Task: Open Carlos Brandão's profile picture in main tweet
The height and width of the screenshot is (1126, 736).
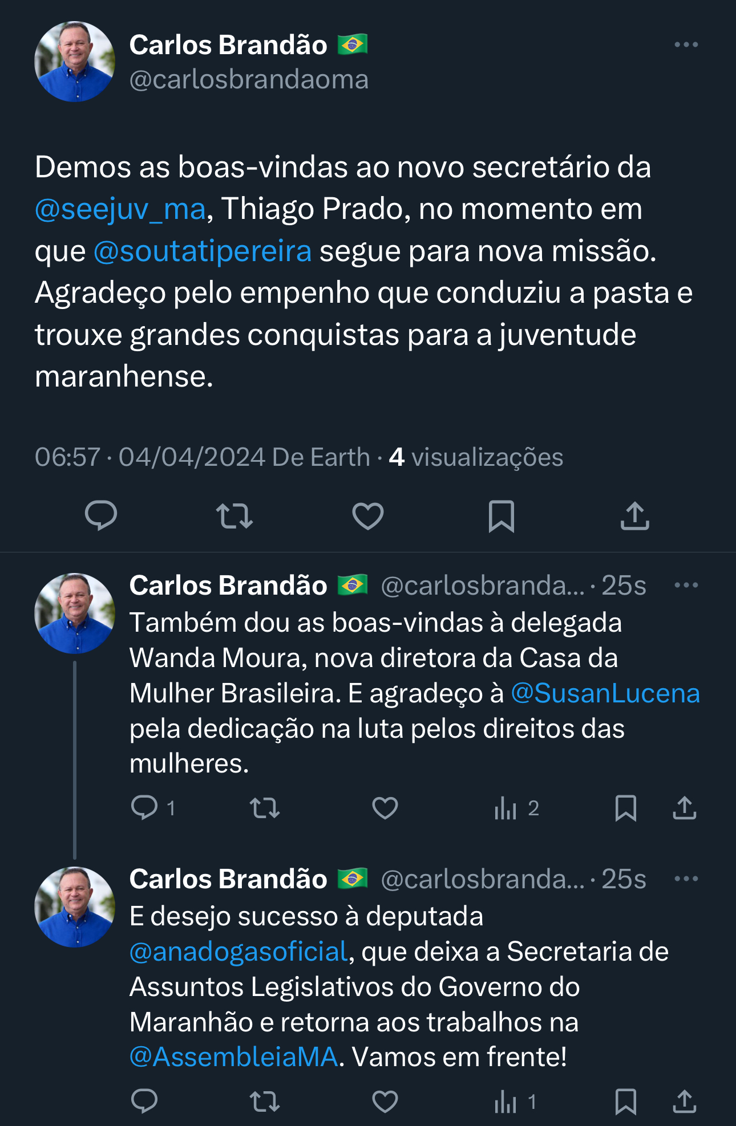Action: (75, 62)
